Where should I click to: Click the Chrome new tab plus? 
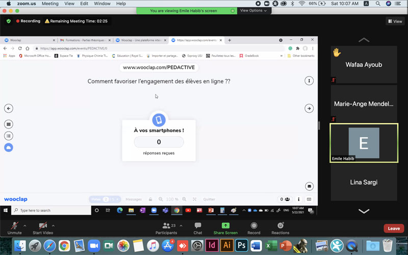(x=229, y=40)
